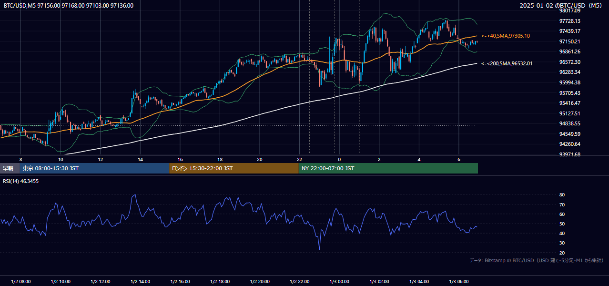This screenshot has height=286, width=609.
Task: Click hour label 16 under price chart
Action: 180,159
